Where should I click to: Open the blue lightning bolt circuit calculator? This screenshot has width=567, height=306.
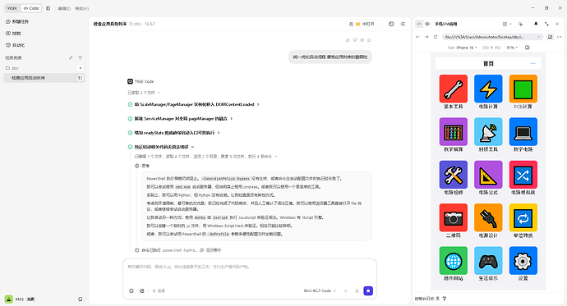[488, 89]
